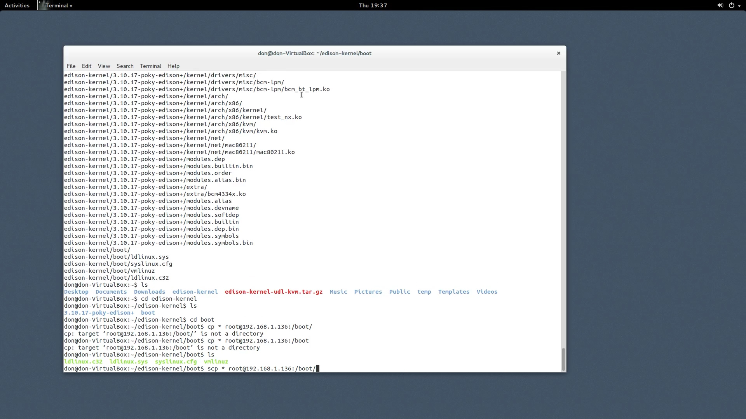Click the terminal scrollbar thumb
This screenshot has width=746, height=419.
pyautogui.click(x=563, y=359)
